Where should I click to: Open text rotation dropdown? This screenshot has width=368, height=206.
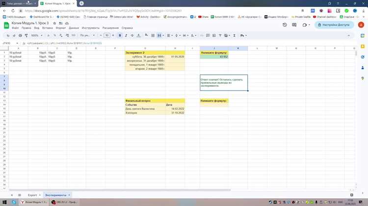193,36
